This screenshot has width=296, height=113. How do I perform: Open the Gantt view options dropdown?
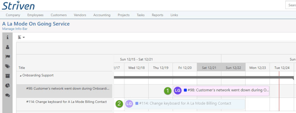(21, 37)
